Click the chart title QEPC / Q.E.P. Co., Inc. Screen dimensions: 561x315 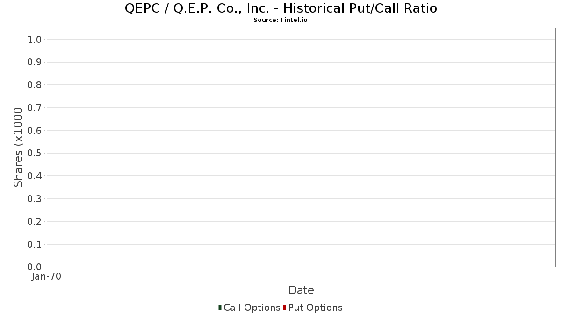click(281, 8)
